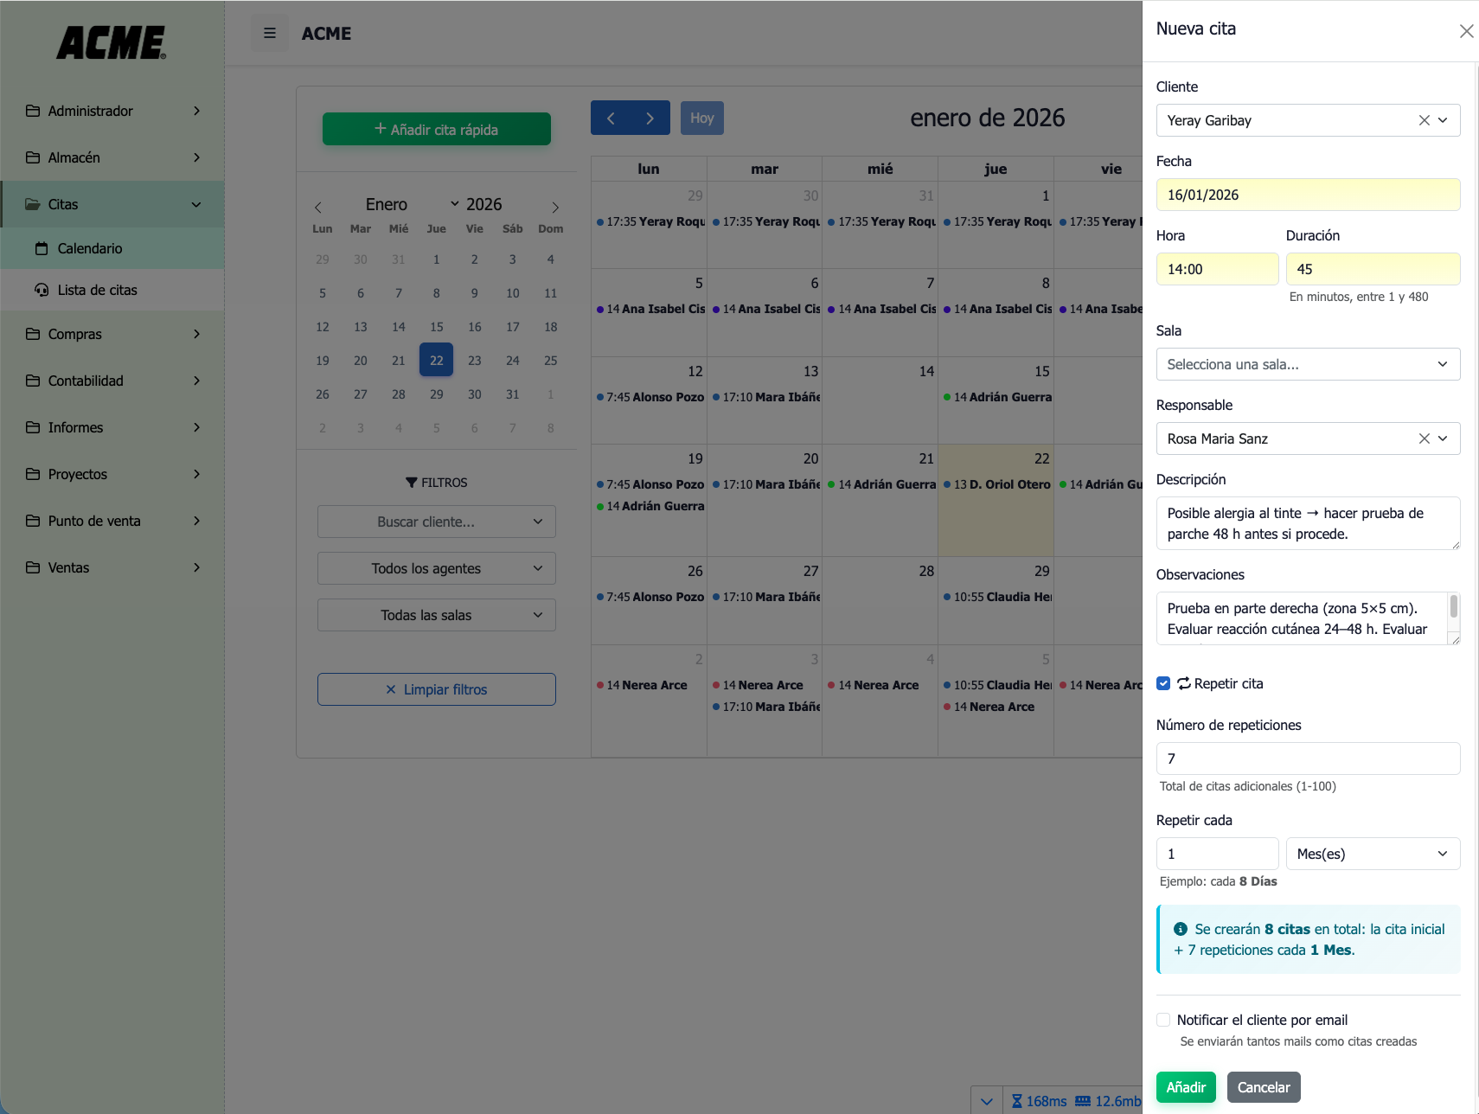This screenshot has height=1114, width=1479.
Task: Go to previous month in main calendar
Action: pos(611,118)
